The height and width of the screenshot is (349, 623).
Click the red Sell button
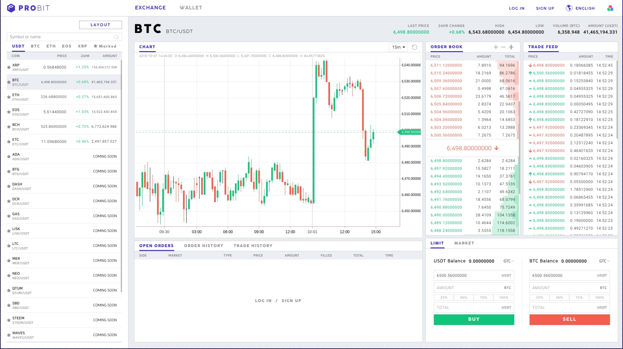569,319
